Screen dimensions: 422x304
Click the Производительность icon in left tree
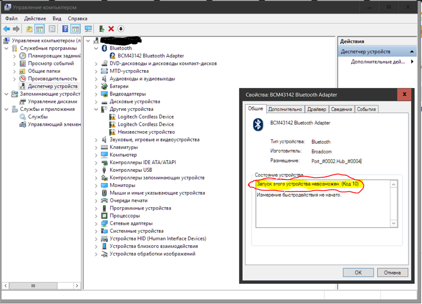[23, 79]
